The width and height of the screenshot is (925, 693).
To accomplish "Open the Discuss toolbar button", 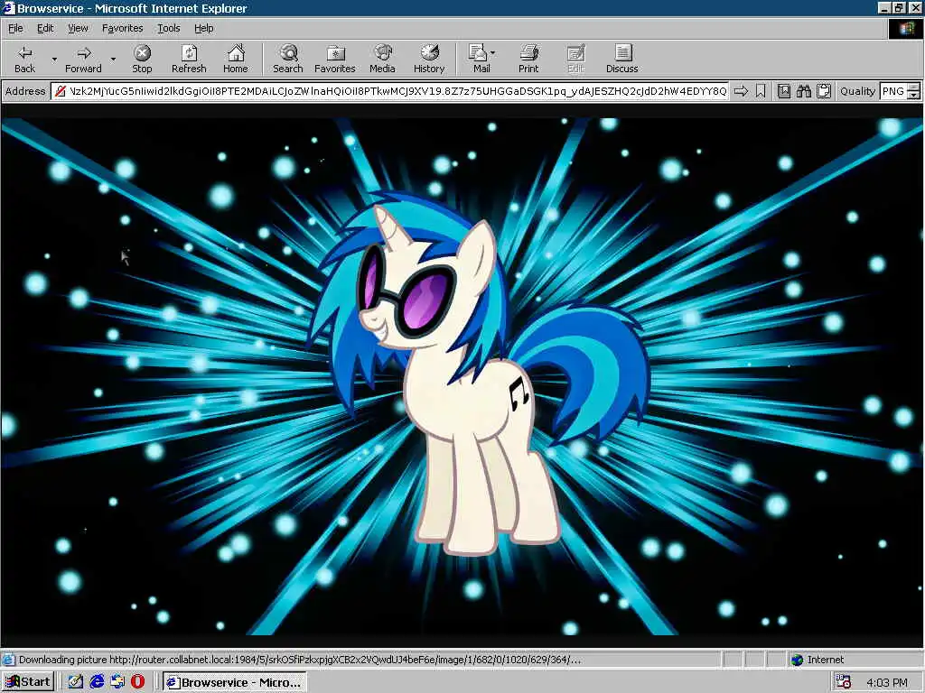I will tap(622, 59).
